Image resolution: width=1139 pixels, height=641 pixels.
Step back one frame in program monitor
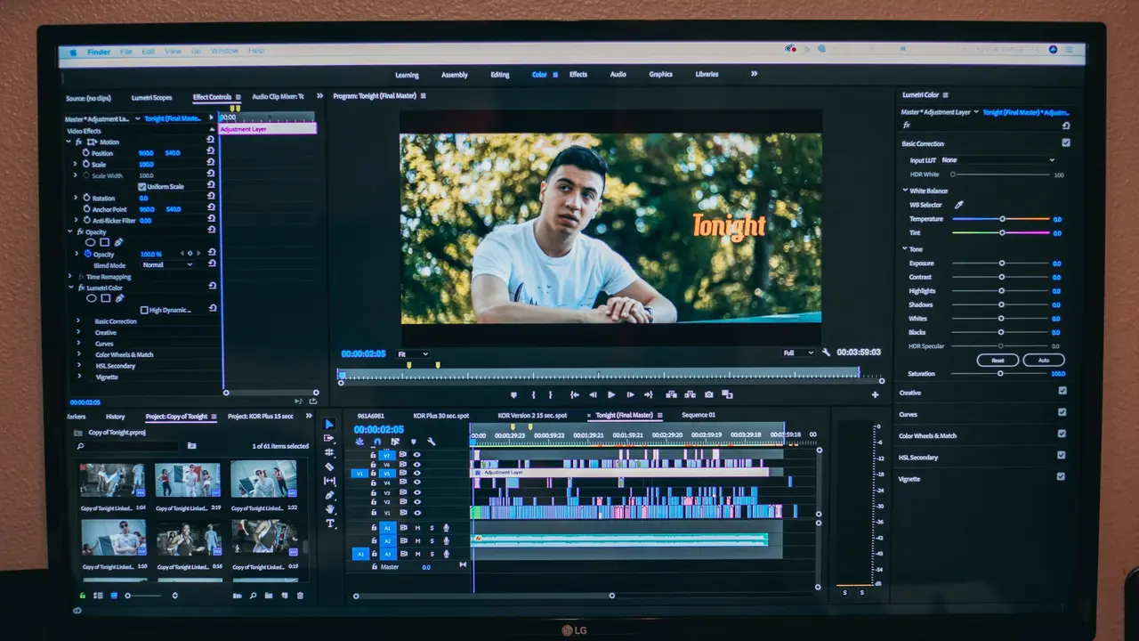pos(593,394)
